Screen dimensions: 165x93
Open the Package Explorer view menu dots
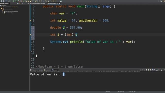pos(24,3)
